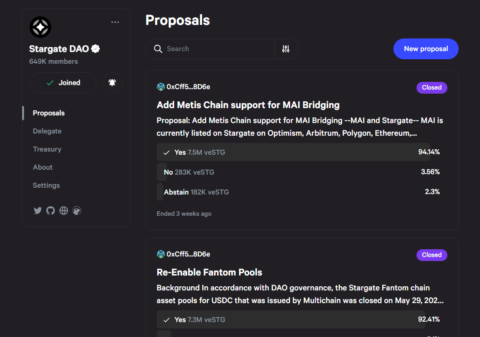Toggle the Joined membership button
This screenshot has height=337, width=480.
click(63, 83)
